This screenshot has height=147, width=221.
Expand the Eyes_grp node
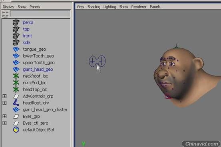click(4, 116)
